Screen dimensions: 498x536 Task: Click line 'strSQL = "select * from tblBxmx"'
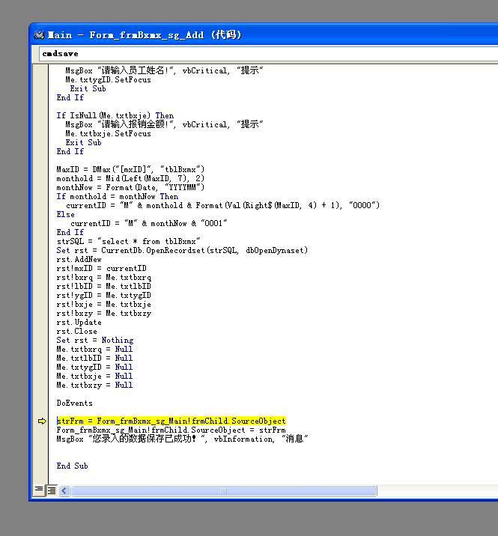pyautogui.click(x=128, y=241)
